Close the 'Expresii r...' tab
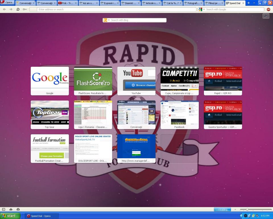 coord(118,3)
